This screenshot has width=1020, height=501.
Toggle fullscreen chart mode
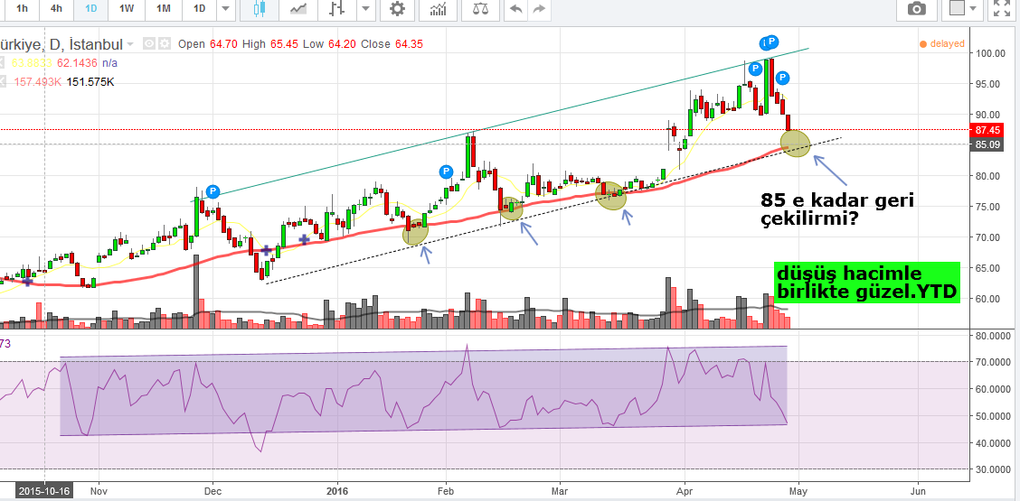pyautogui.click(x=1001, y=9)
